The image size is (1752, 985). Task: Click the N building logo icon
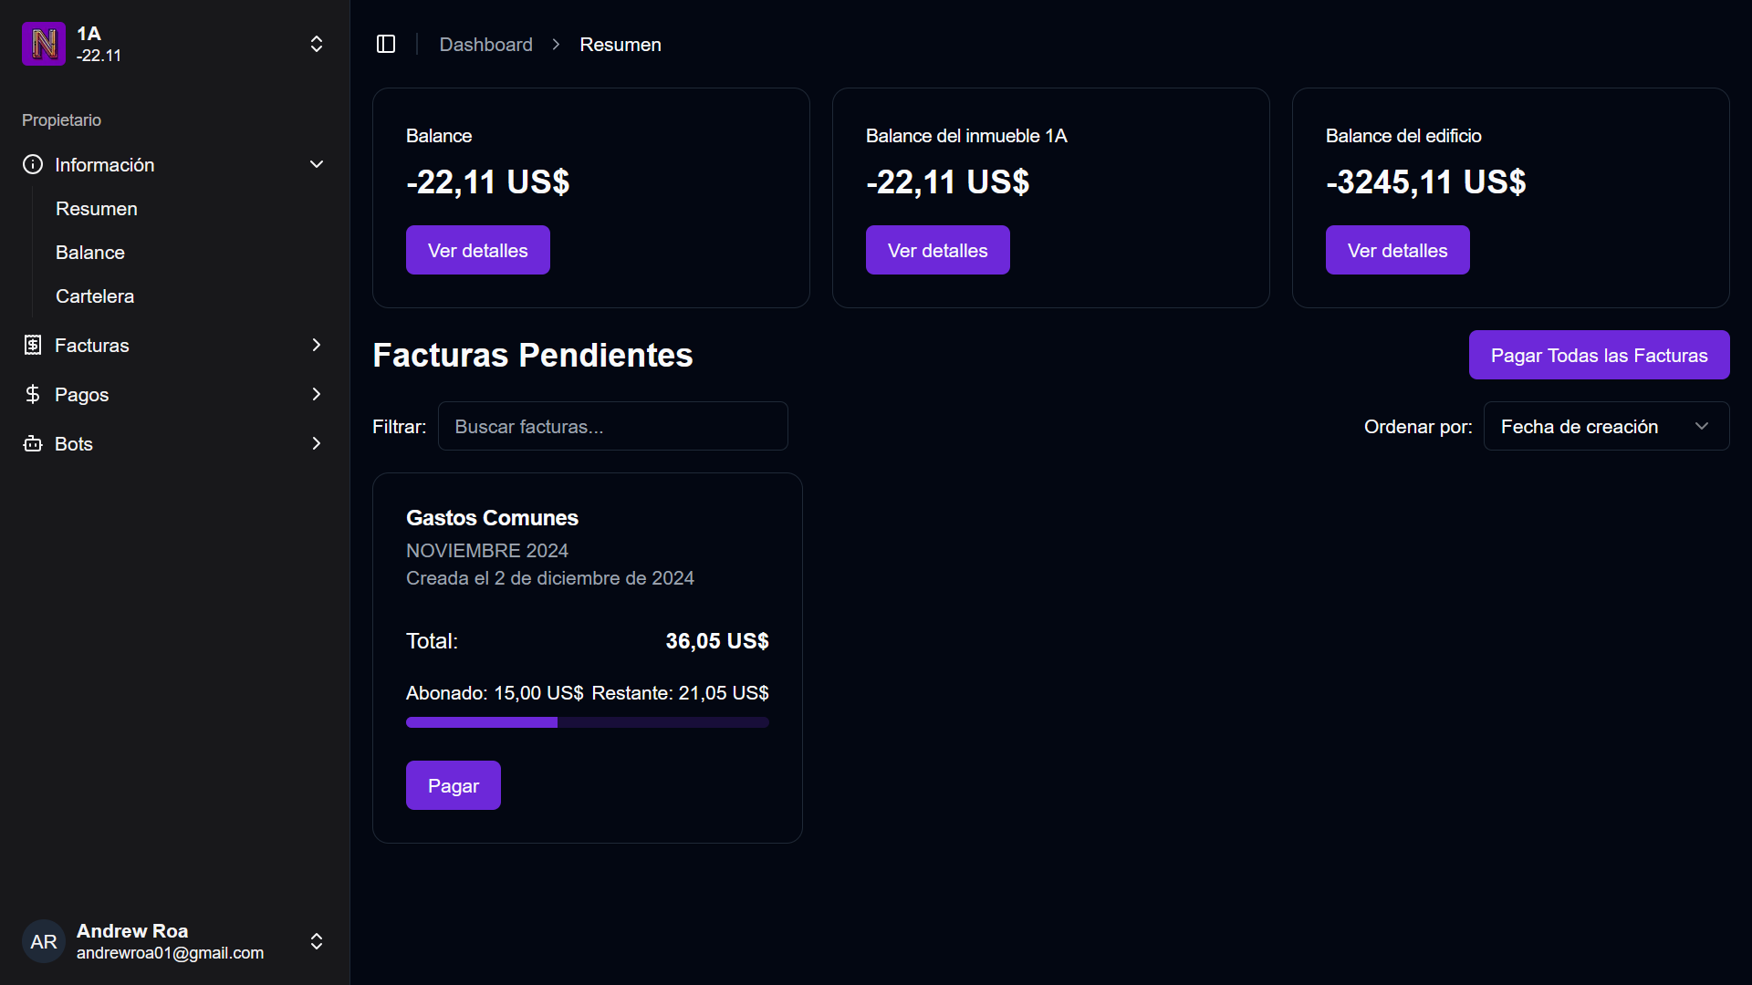[x=44, y=44]
